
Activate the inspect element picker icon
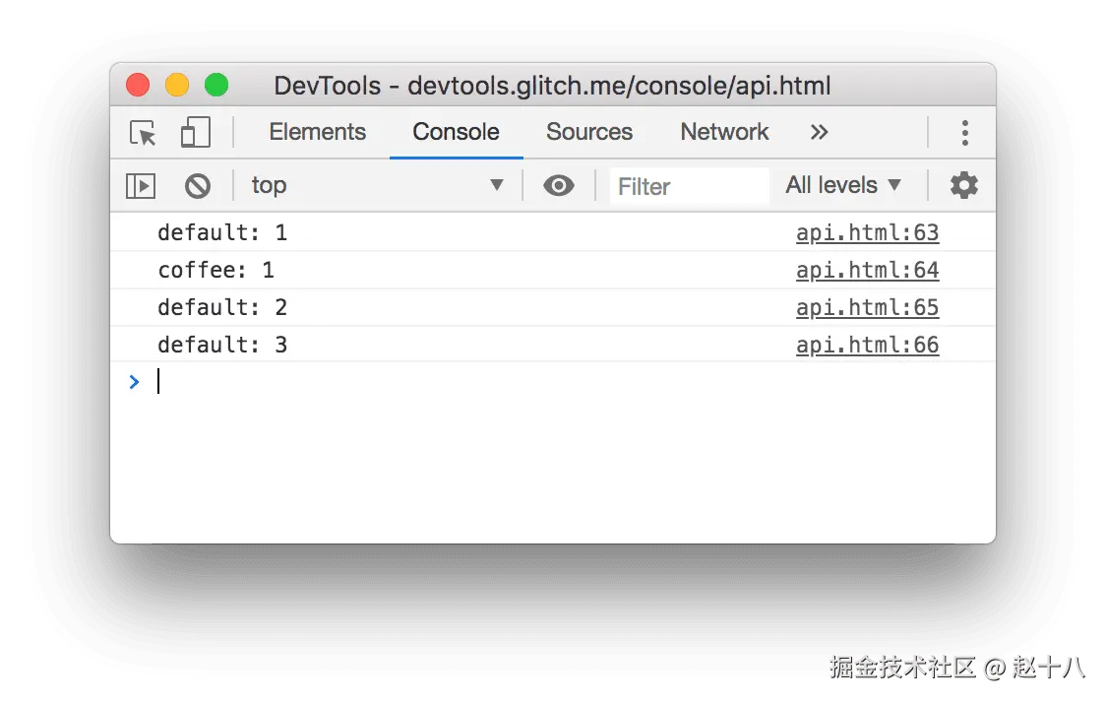click(x=144, y=133)
